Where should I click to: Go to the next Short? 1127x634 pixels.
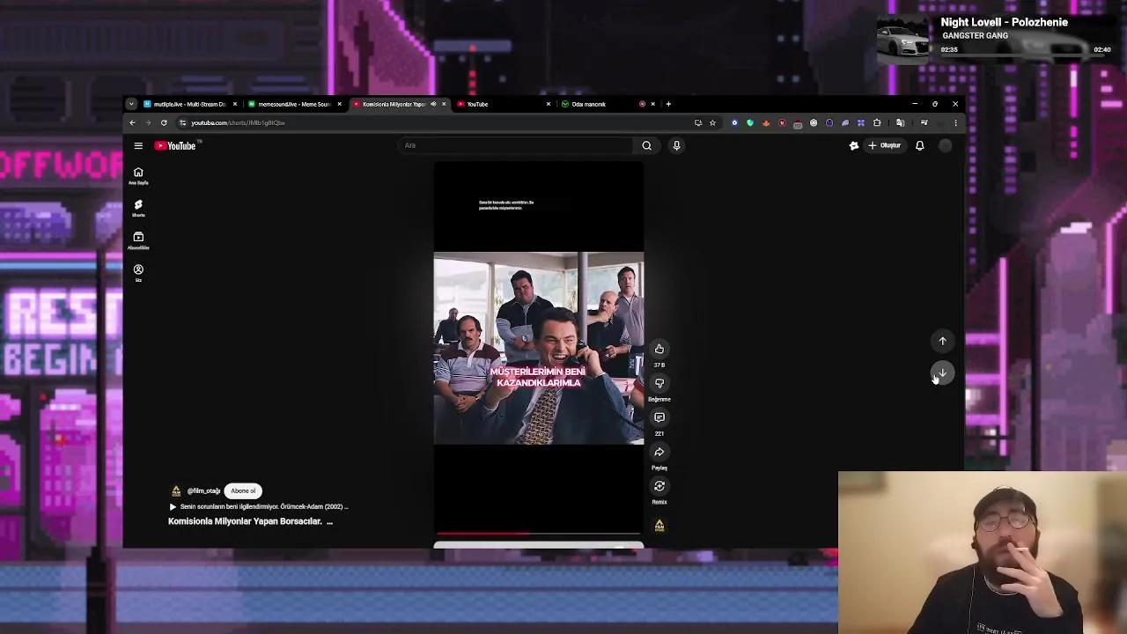[942, 373]
